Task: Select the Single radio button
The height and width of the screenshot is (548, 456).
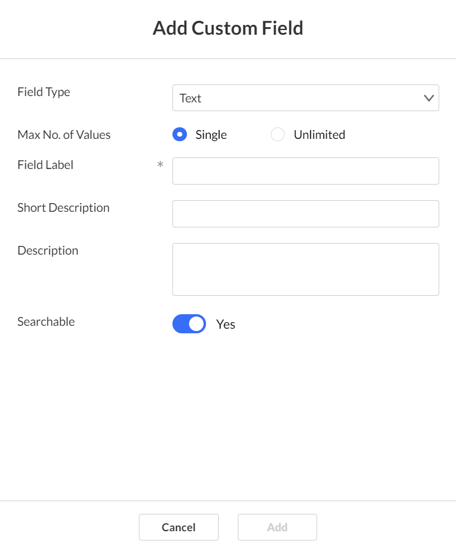Action: pos(179,134)
